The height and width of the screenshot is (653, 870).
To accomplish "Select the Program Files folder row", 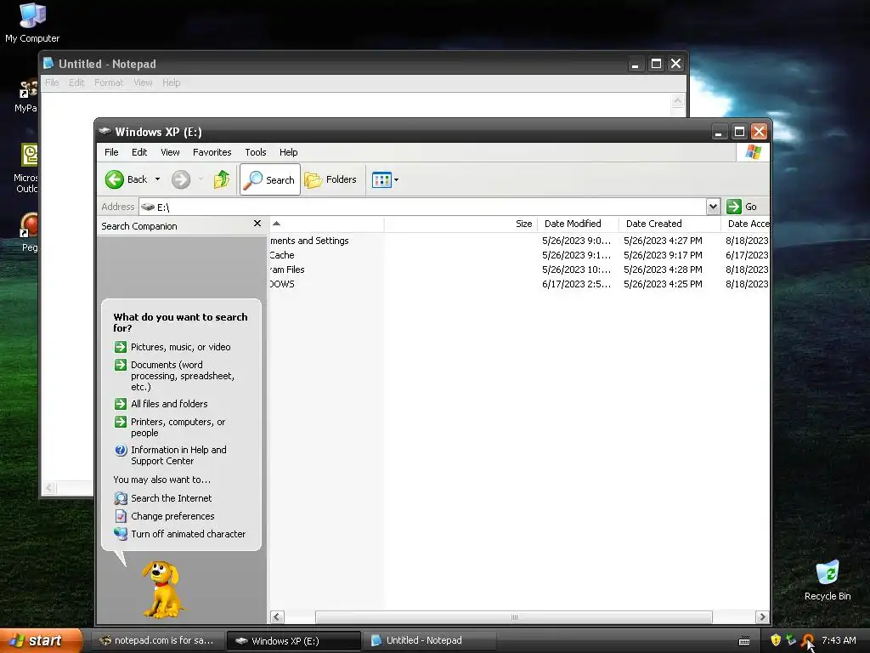I will click(x=287, y=270).
